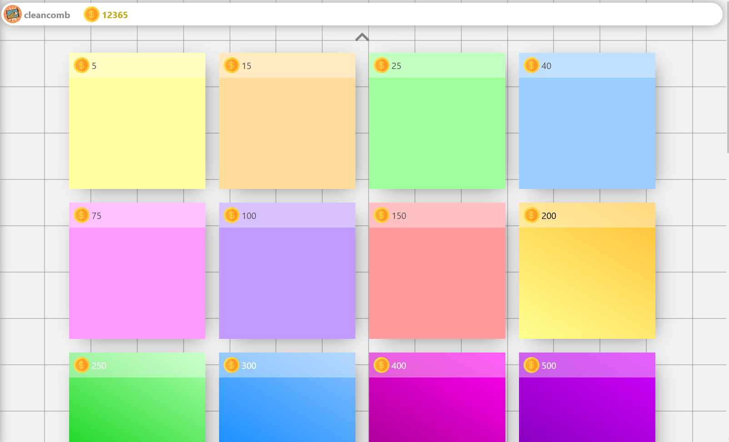
Task: Pick the salmon red note body priced 150
Action: coord(437,283)
